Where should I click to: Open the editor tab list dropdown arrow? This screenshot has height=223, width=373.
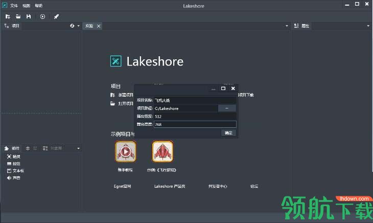(x=287, y=26)
